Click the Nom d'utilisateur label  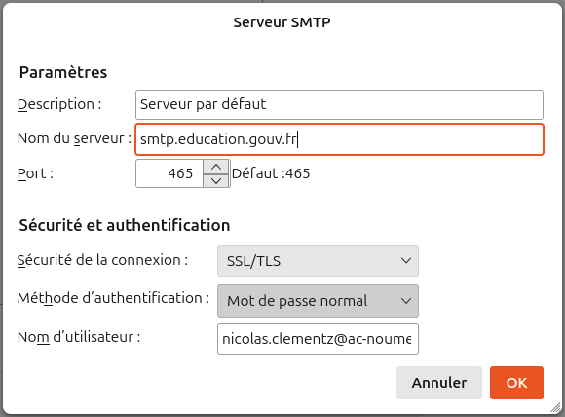[x=79, y=337]
